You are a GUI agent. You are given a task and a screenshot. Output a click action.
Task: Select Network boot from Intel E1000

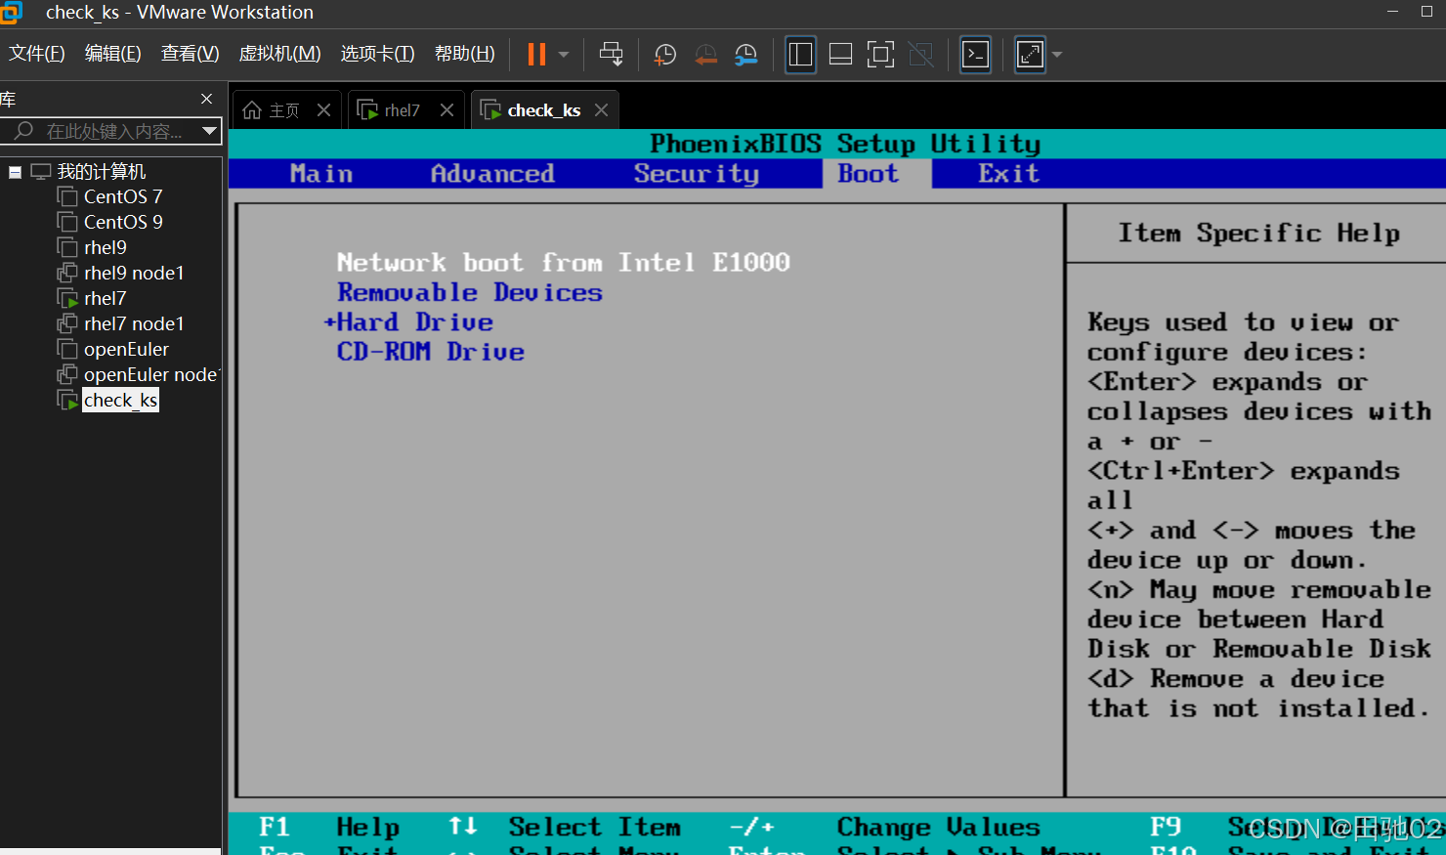(563, 262)
